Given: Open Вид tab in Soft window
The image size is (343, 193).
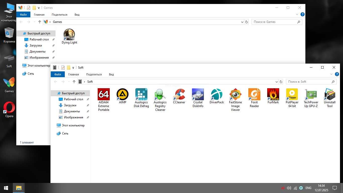Looking at the screenshot, I should [111, 74].
